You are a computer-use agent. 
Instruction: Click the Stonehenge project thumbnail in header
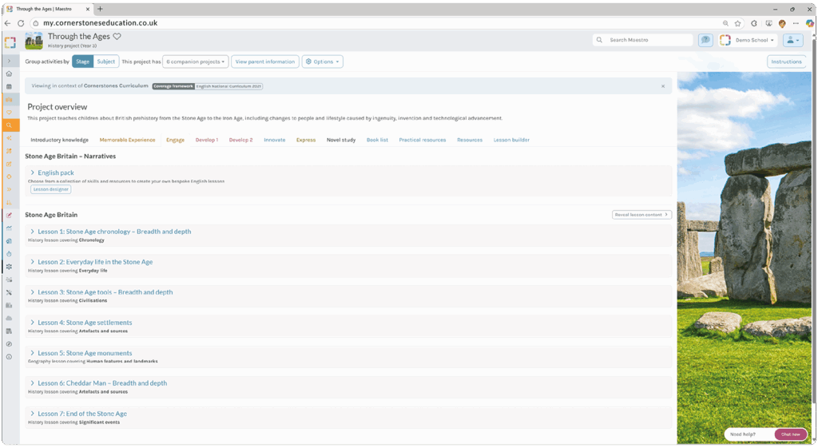(34, 41)
